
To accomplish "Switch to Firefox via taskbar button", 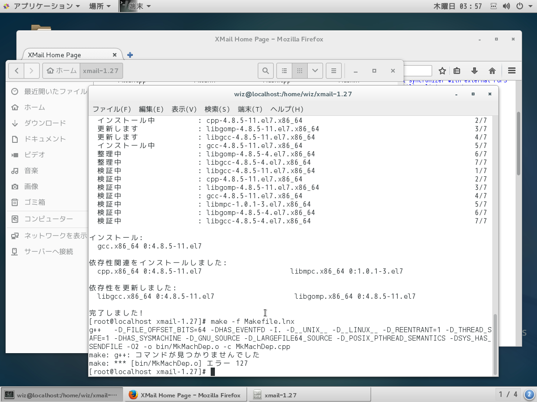I will (x=185, y=395).
